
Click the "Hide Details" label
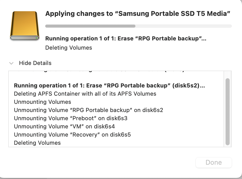(x=35, y=63)
